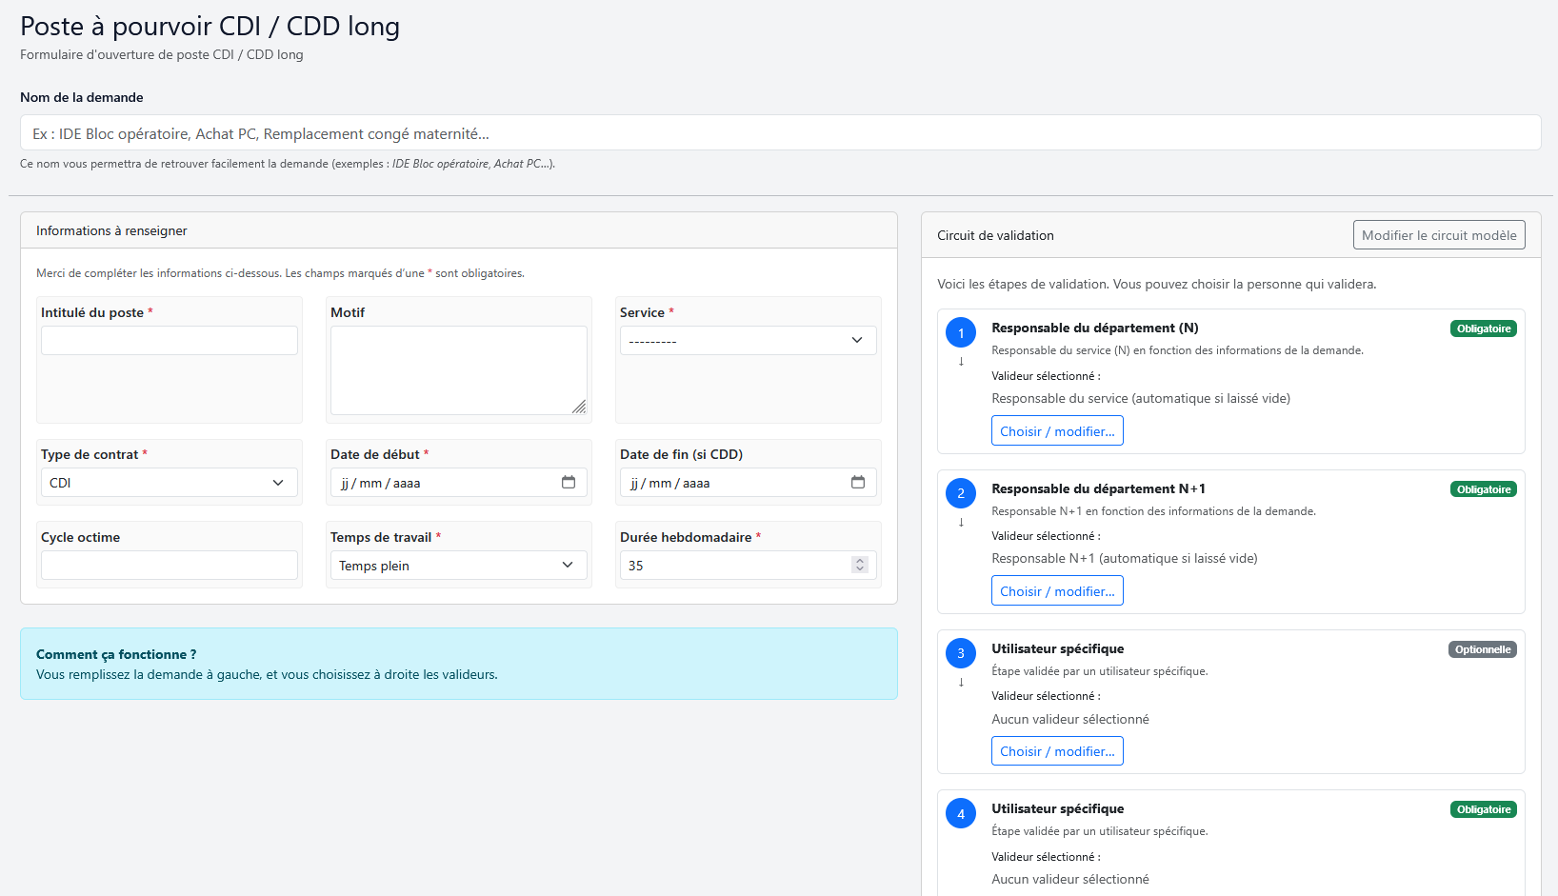Click Obligatoire badge on step 4
This screenshot has width=1558, height=896.
(1484, 809)
